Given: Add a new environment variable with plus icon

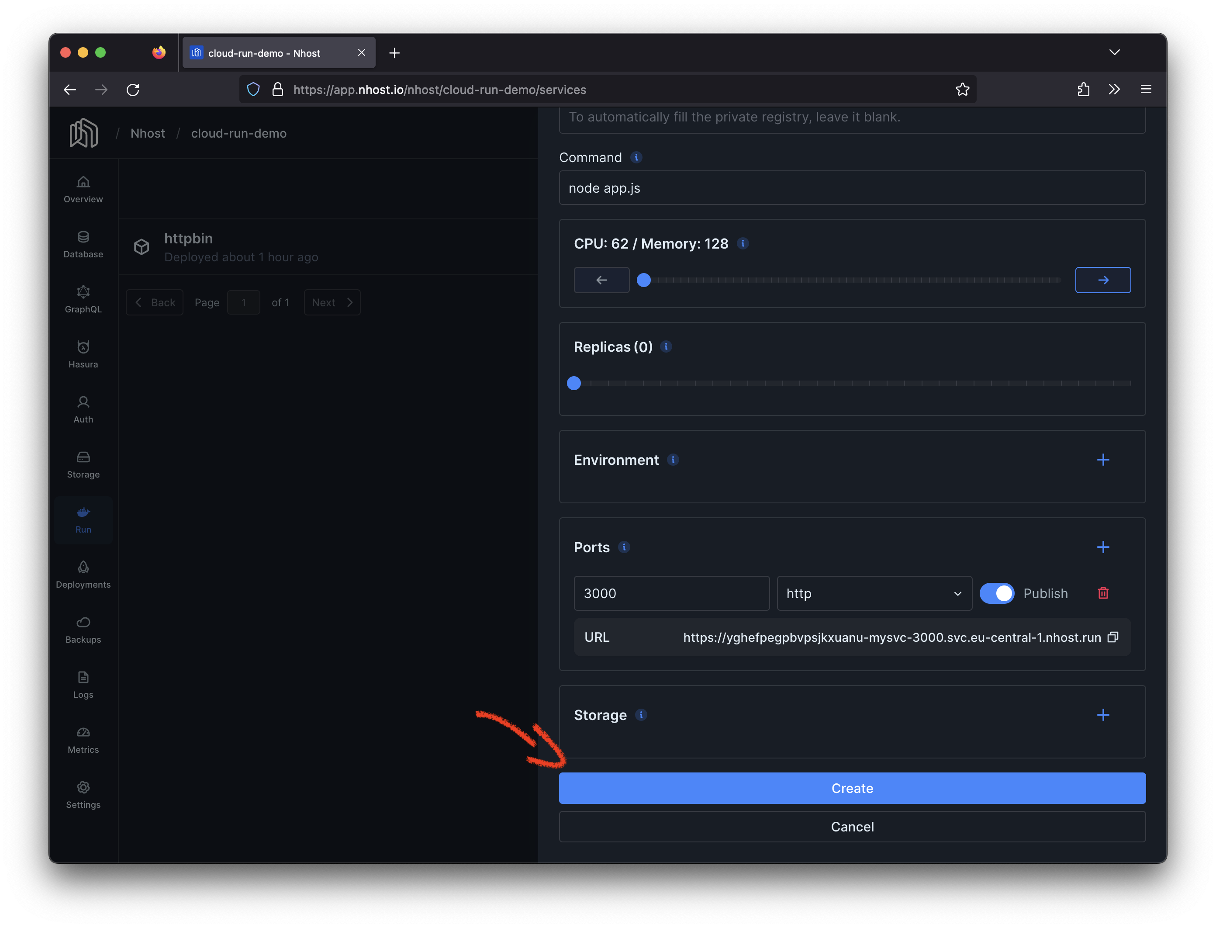Looking at the screenshot, I should [1103, 459].
